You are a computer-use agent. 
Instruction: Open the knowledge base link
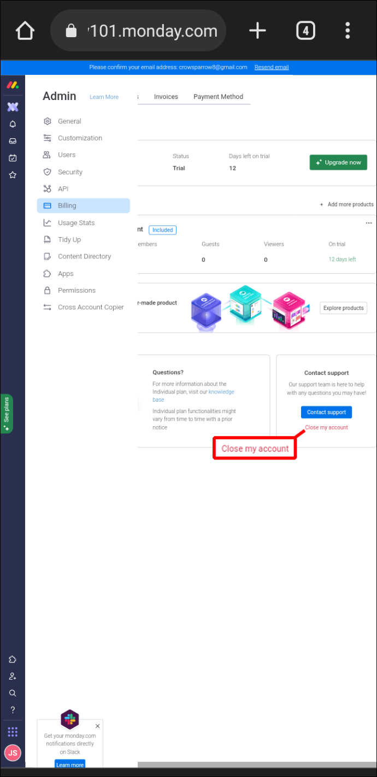221,392
